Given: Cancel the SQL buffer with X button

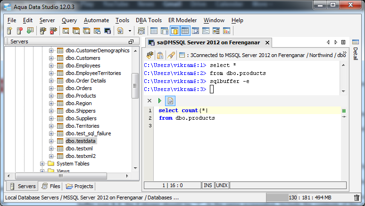Looking at the screenshot, I should [149, 100].
